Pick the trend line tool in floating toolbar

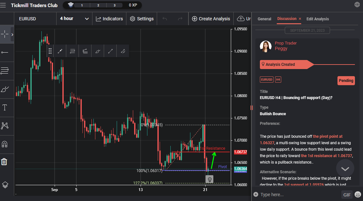point(60,51)
